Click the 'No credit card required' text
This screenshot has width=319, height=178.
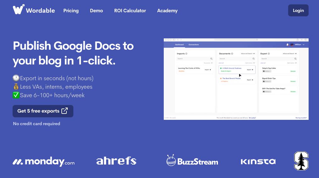37,124
